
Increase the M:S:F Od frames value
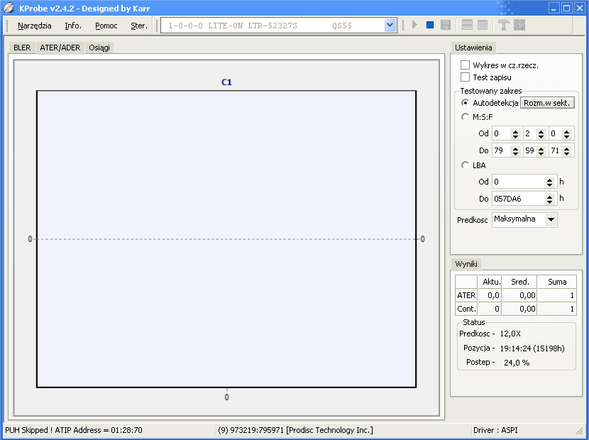coord(567,131)
